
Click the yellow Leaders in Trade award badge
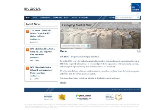click(x=62, y=97)
